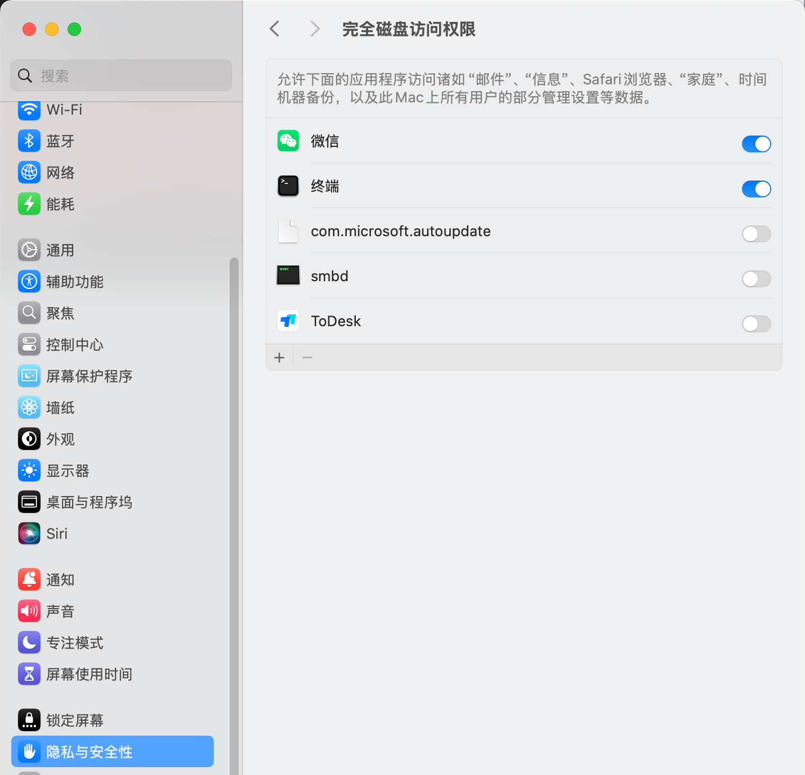Enable the ToDesk access toggle
This screenshot has height=775, width=805.
[755, 324]
